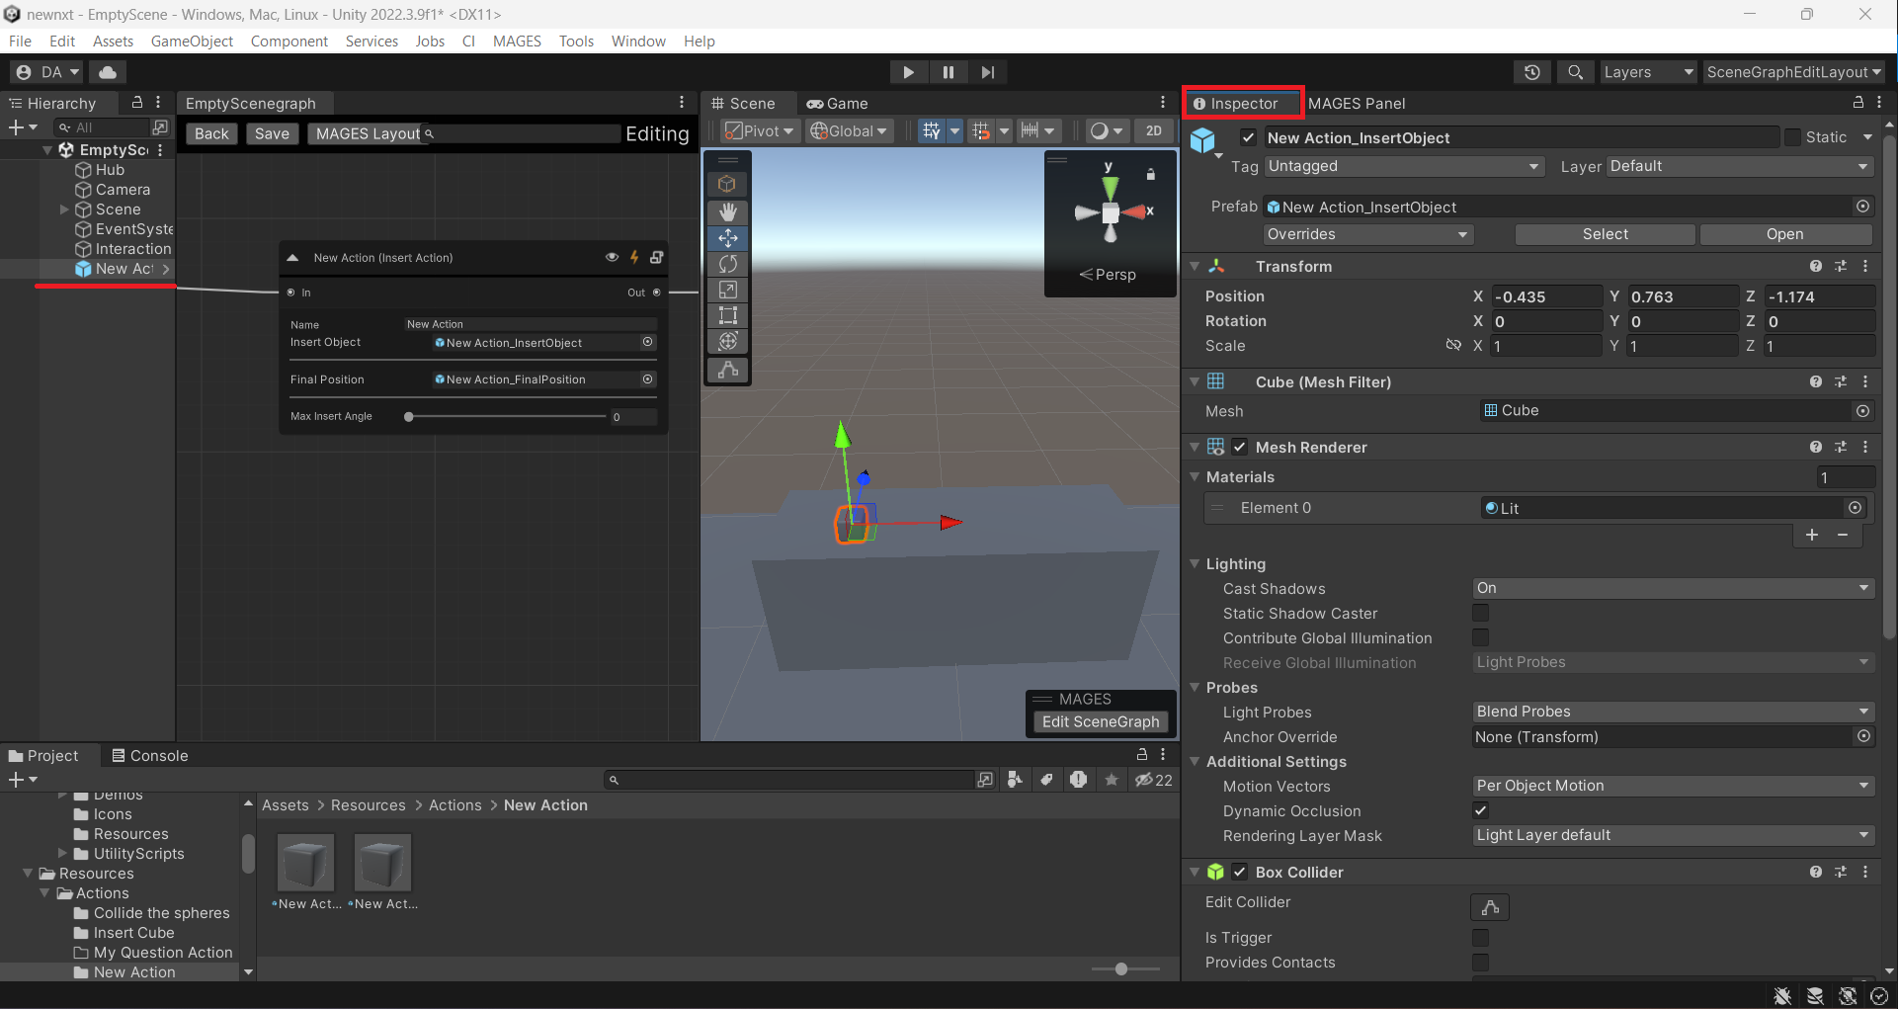Viewport: 1898px width, 1009px height.
Task: Toggle the GameObject active checkbox
Action: tap(1249, 137)
